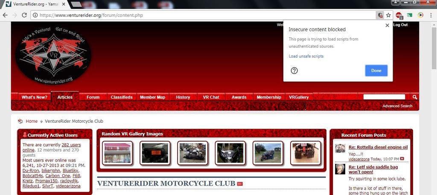Image resolution: width=437 pixels, height=195 pixels.
Task: Open the What's New? tab
Action: tap(34, 97)
